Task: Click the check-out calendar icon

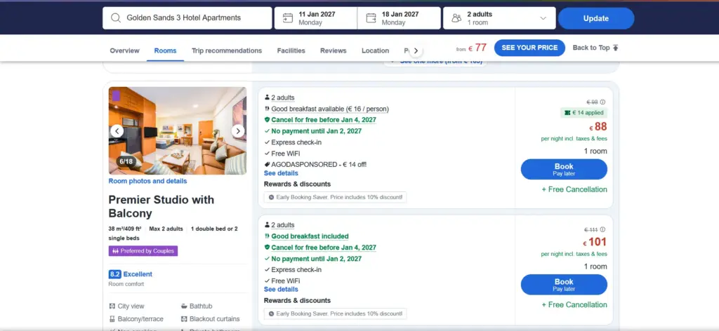Action: tap(371, 18)
